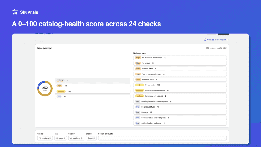The height and width of the screenshot is (147, 261).
Task: Select Collection has no description row
Action: click(x=180, y=118)
